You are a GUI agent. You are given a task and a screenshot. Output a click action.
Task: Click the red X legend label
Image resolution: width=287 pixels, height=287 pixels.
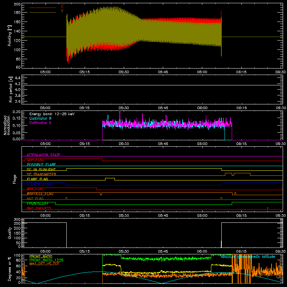[62, 6]
